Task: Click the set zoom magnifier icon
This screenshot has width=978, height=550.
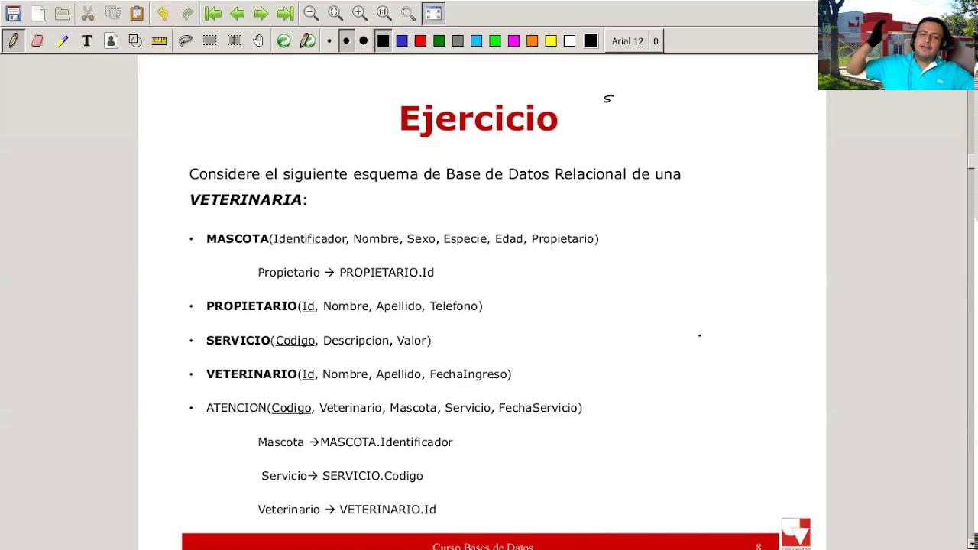Action: (x=409, y=14)
